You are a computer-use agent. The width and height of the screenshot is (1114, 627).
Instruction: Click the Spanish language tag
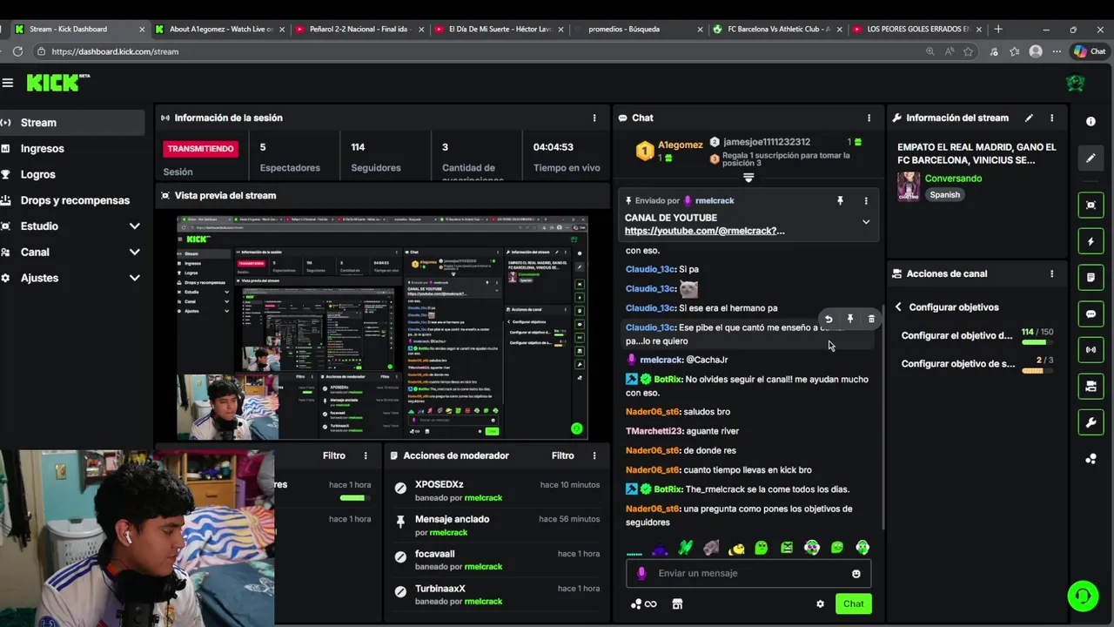(944, 195)
